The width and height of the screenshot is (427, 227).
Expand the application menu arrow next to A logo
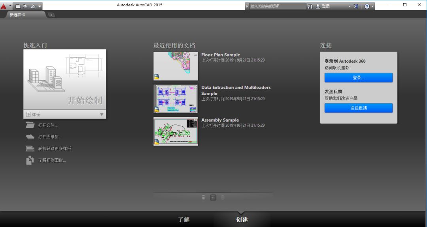tap(10, 6)
